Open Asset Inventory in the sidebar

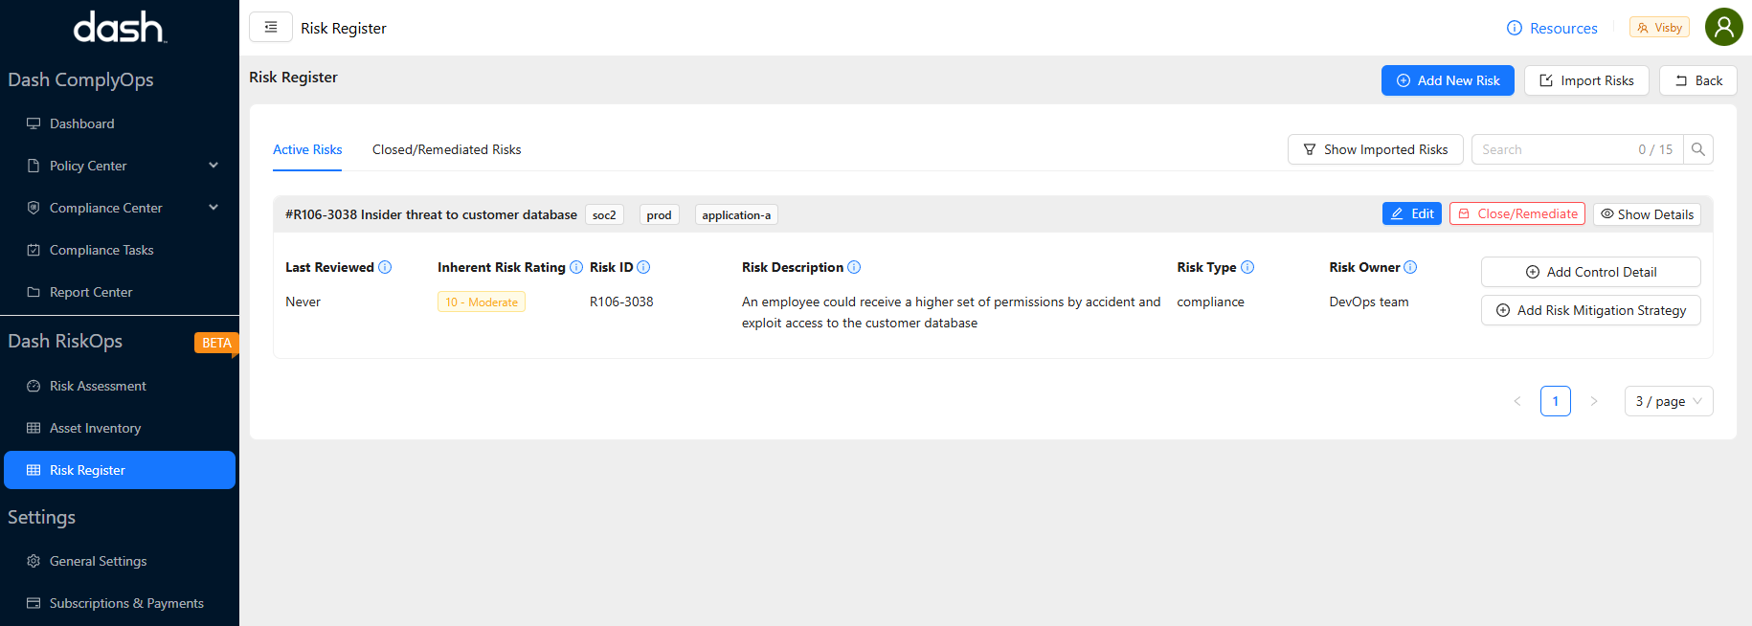point(95,428)
